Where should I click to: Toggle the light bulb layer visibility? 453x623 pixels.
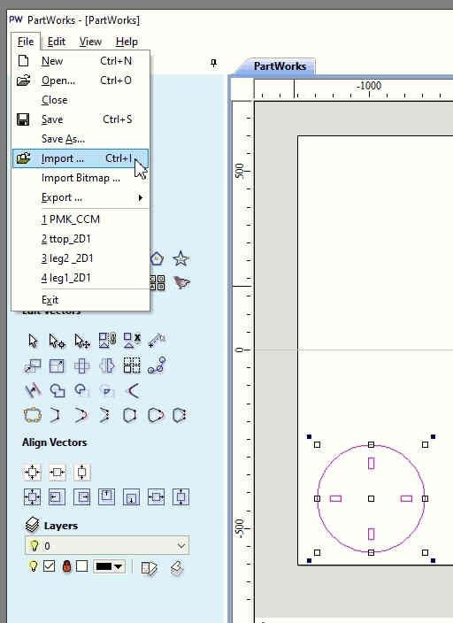click(34, 565)
